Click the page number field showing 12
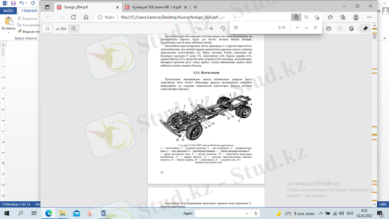The image size is (389, 219). coord(47,29)
